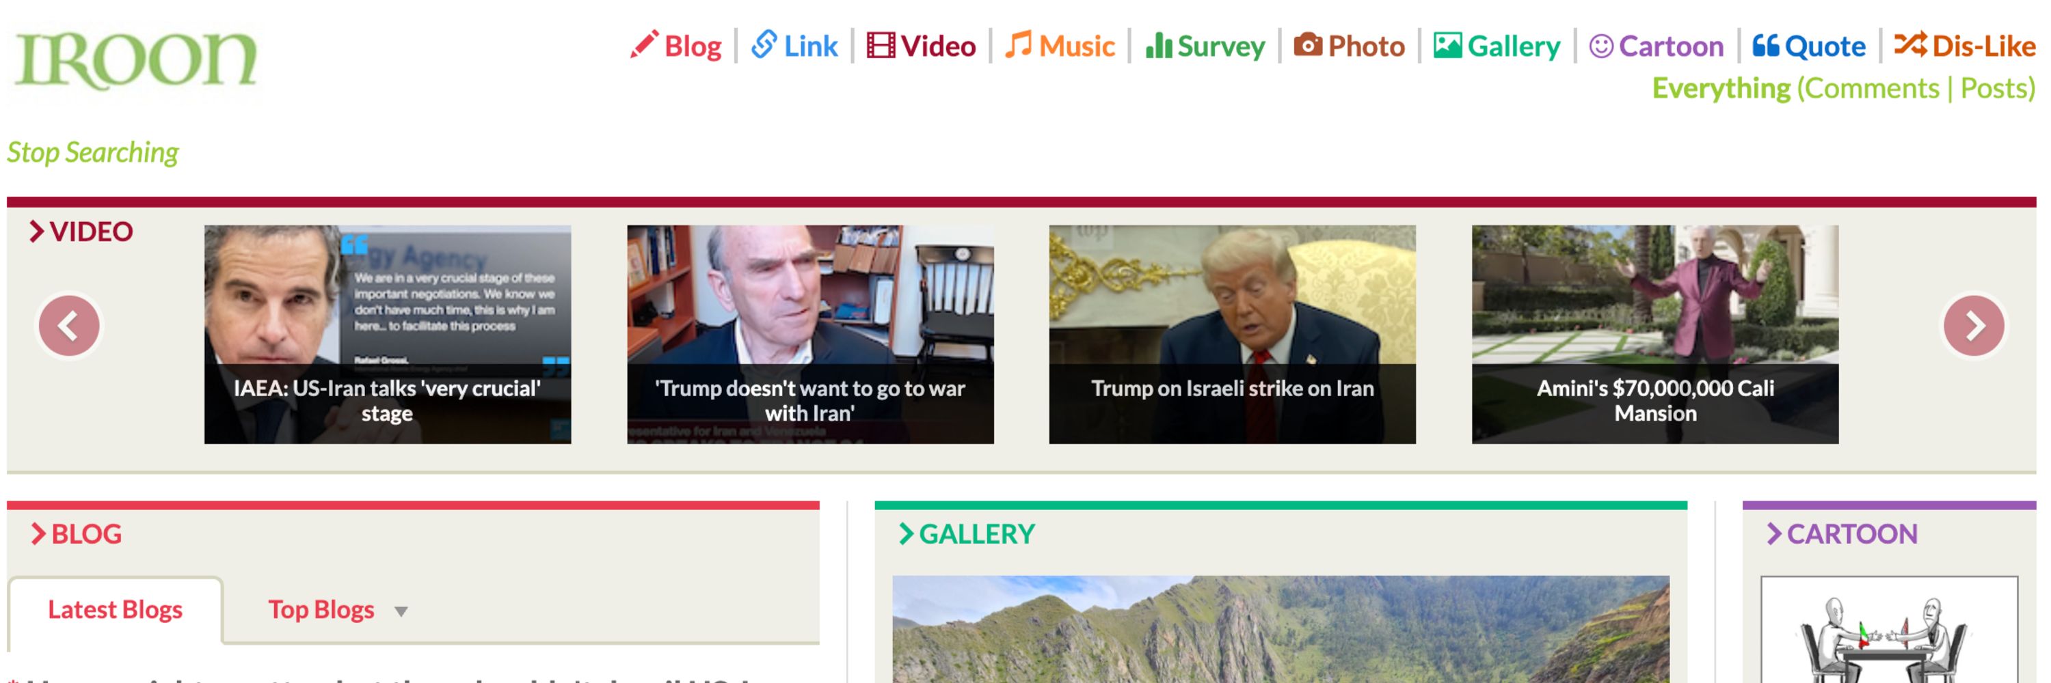
Task: Click the Link chain icon
Action: click(x=763, y=45)
